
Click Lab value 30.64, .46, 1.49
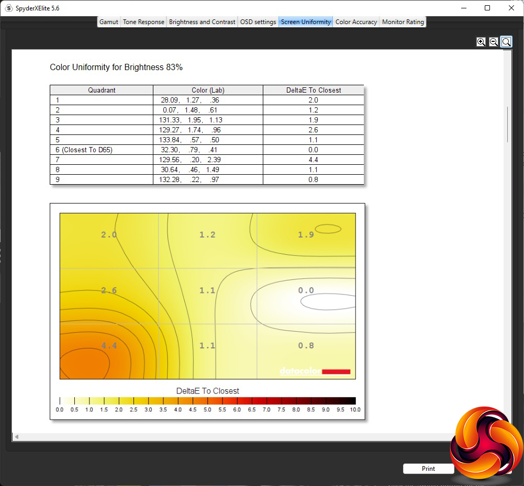(190, 169)
